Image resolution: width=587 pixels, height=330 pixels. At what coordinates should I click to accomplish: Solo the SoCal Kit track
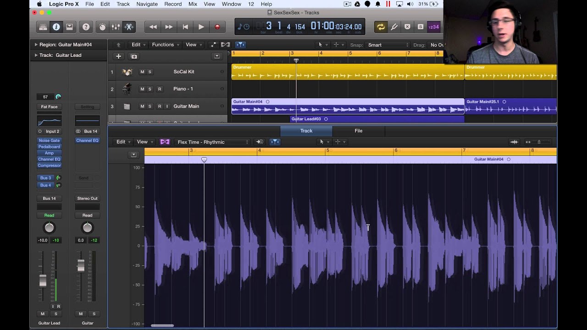point(150,72)
